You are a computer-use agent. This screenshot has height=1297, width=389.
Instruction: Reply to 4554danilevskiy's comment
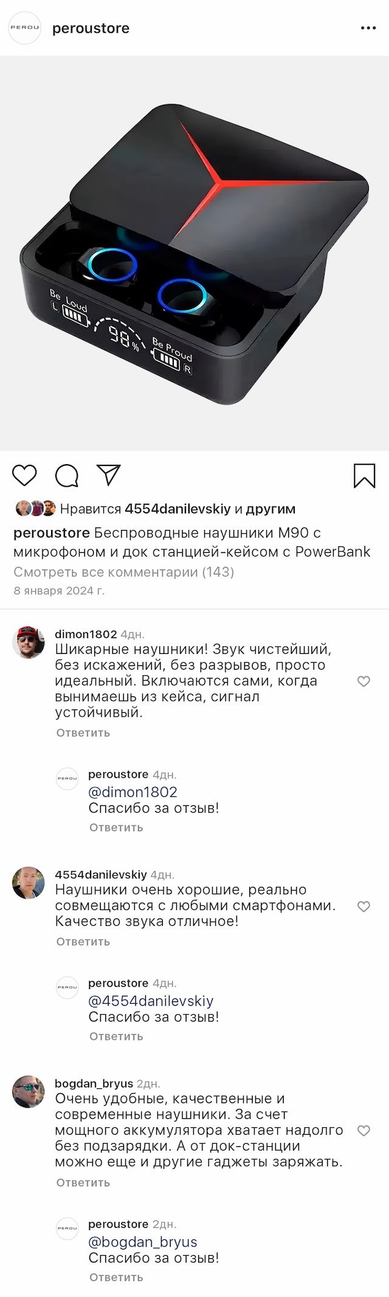point(83,942)
